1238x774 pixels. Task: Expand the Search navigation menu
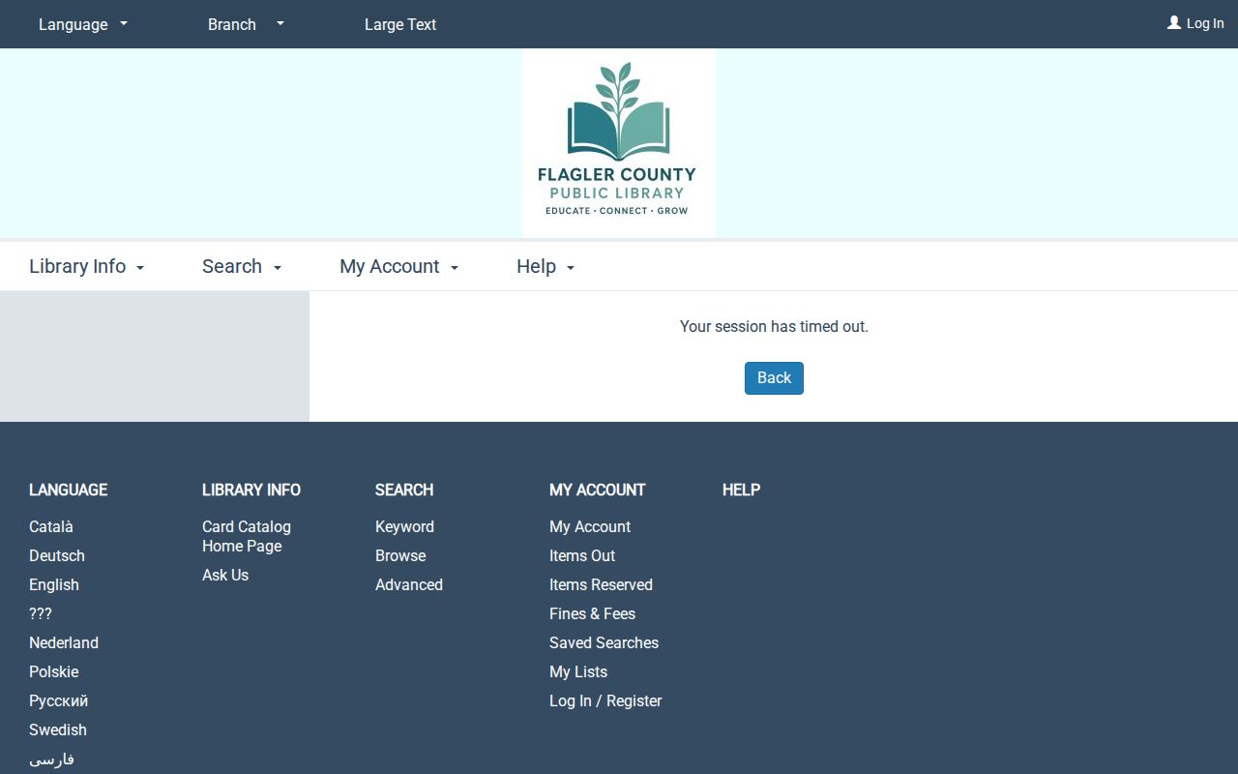pos(242,266)
